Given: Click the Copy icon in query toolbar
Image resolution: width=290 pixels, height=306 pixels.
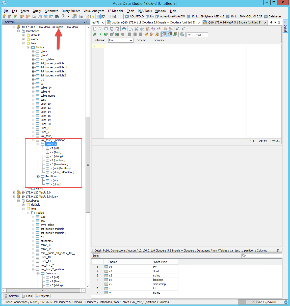Looking at the screenshot, I should (x=142, y=29).
